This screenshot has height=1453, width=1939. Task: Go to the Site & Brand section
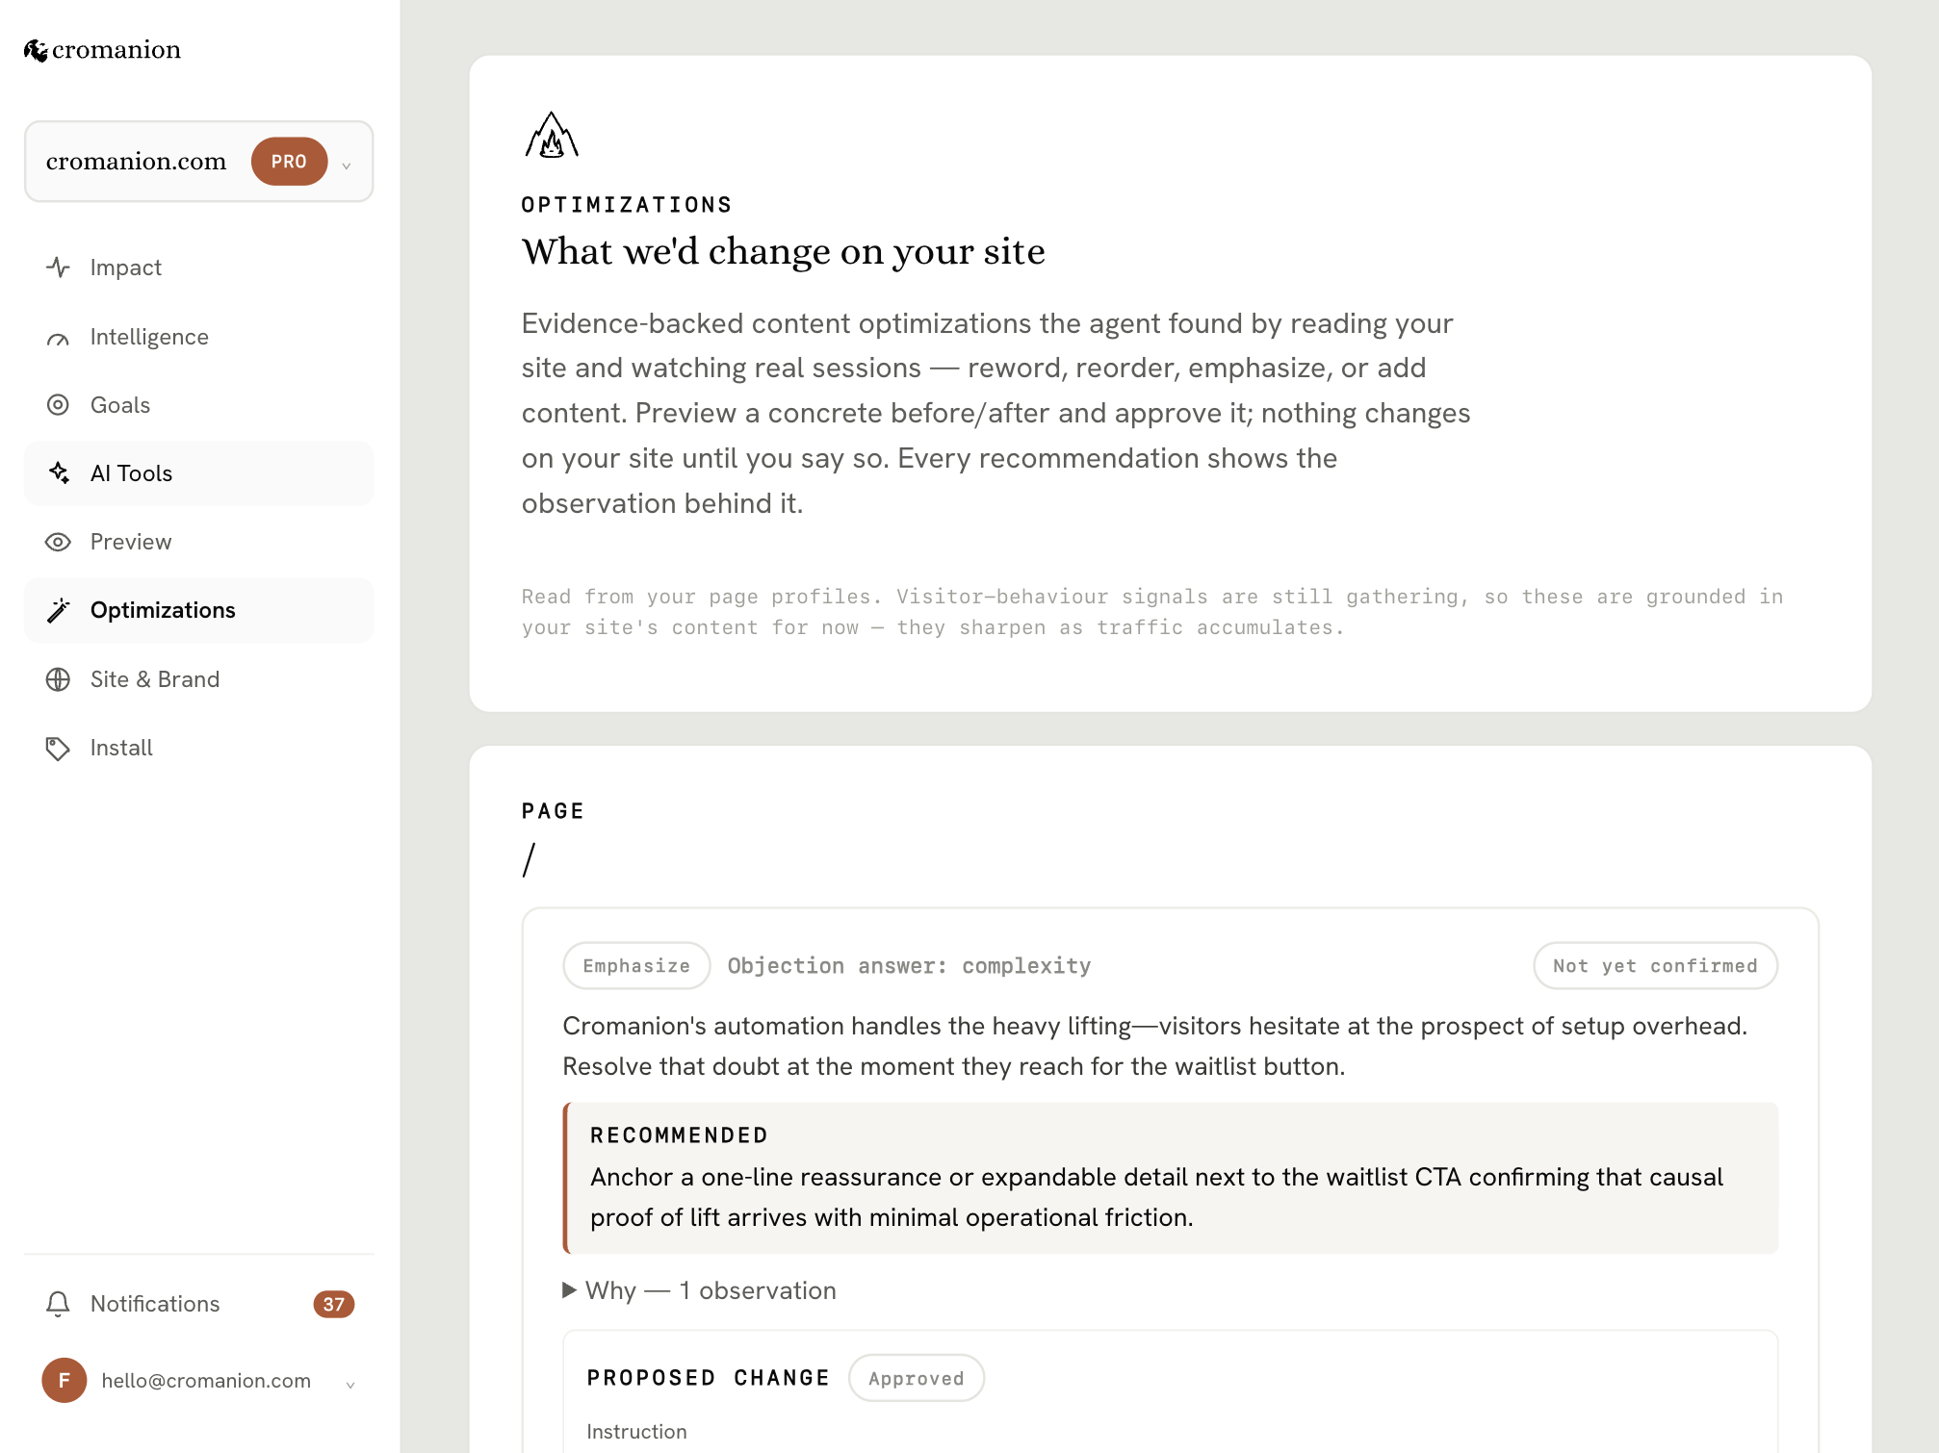pyautogui.click(x=199, y=679)
